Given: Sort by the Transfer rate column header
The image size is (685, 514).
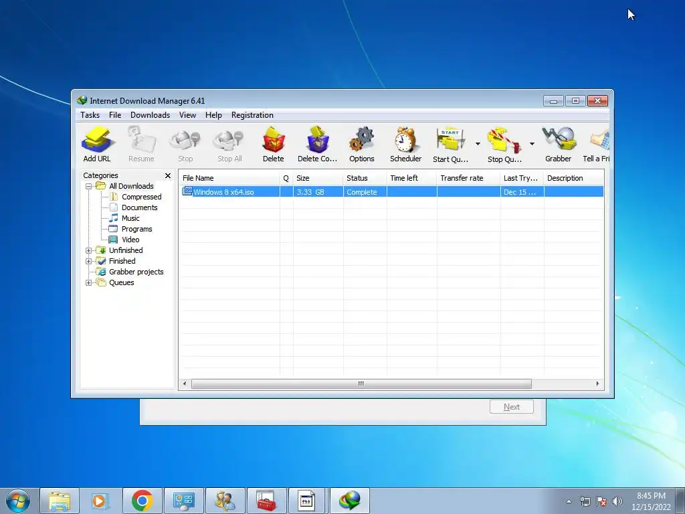Looking at the screenshot, I should coord(468,178).
